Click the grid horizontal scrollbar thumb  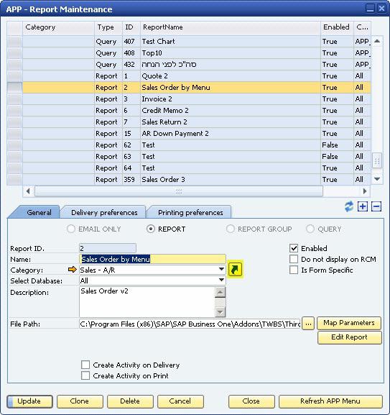pos(179,191)
